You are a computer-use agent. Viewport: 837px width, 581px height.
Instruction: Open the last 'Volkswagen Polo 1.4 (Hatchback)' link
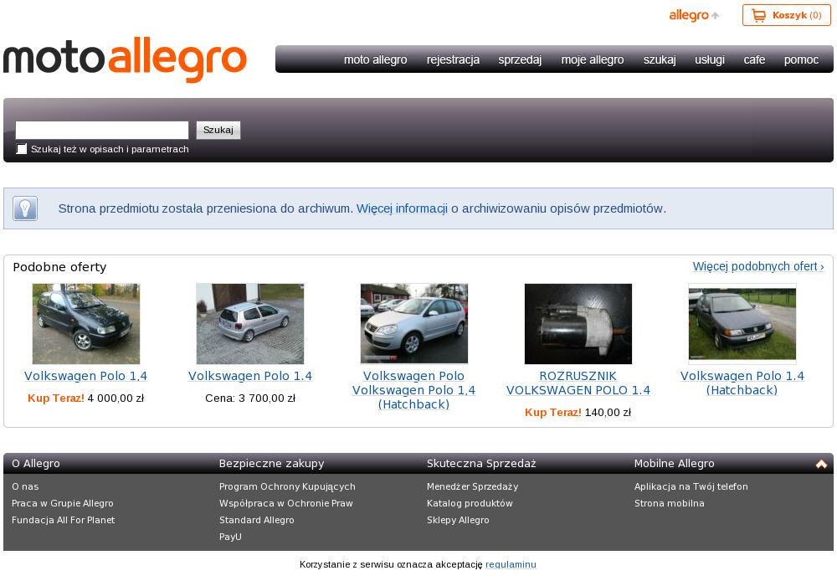742,383
